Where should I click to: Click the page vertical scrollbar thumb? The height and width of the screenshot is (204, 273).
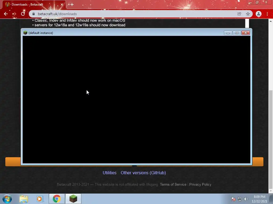click(x=271, y=139)
